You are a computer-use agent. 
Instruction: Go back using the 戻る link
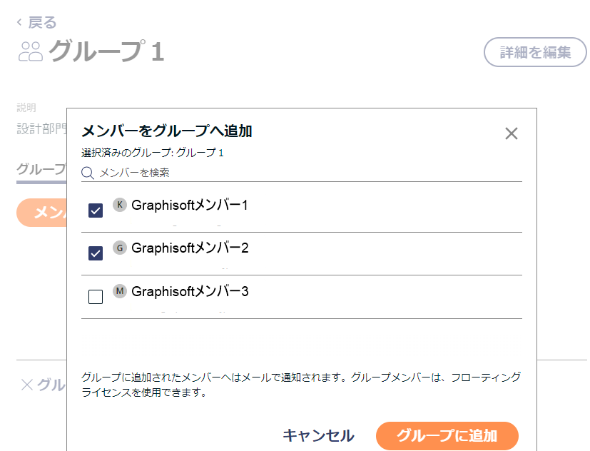[x=42, y=23]
